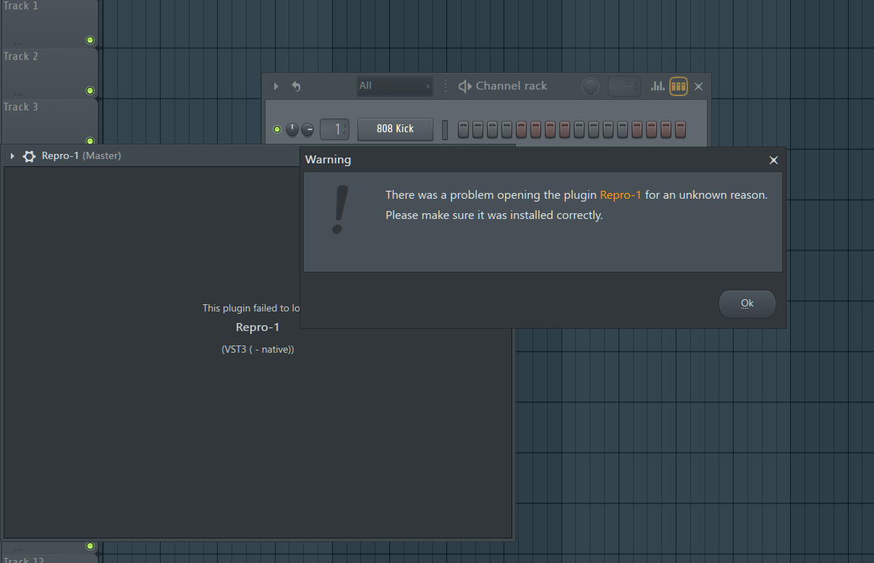The width and height of the screenshot is (874, 563).
Task: Select the Track 1 header in the playlist
Action: [x=49, y=23]
